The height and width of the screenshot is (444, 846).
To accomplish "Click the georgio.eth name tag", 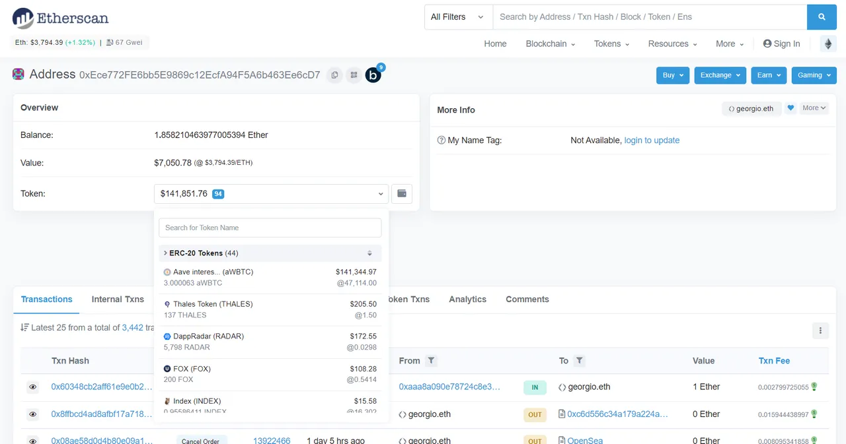I will pos(751,109).
